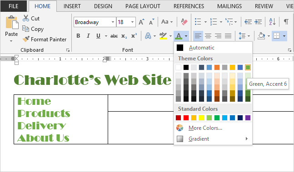Click the Font Color A button
The width and height of the screenshot is (294, 172).
point(179,36)
